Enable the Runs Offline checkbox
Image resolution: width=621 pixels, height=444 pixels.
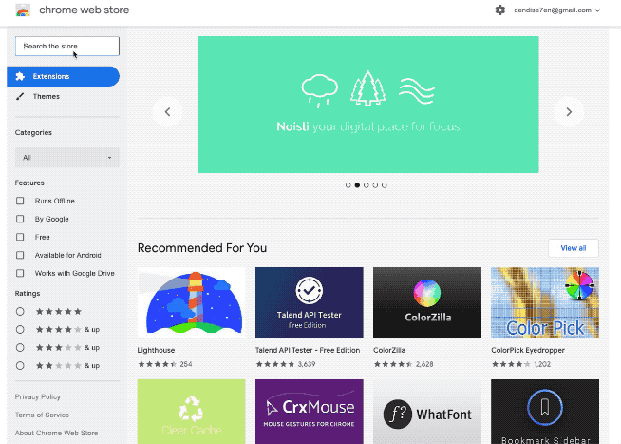(21, 201)
